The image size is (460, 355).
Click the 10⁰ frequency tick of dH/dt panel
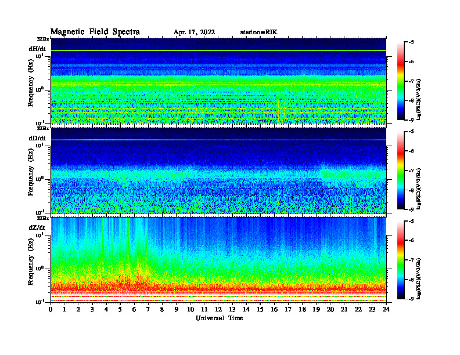[x=40, y=89]
